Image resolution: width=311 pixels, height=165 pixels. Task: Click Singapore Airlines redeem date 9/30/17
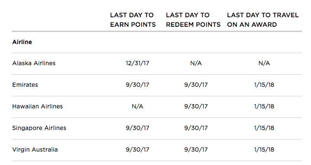pyautogui.click(x=196, y=128)
